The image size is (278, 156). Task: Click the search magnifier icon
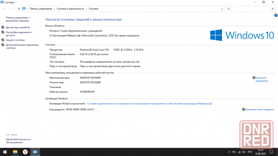pos(273,9)
